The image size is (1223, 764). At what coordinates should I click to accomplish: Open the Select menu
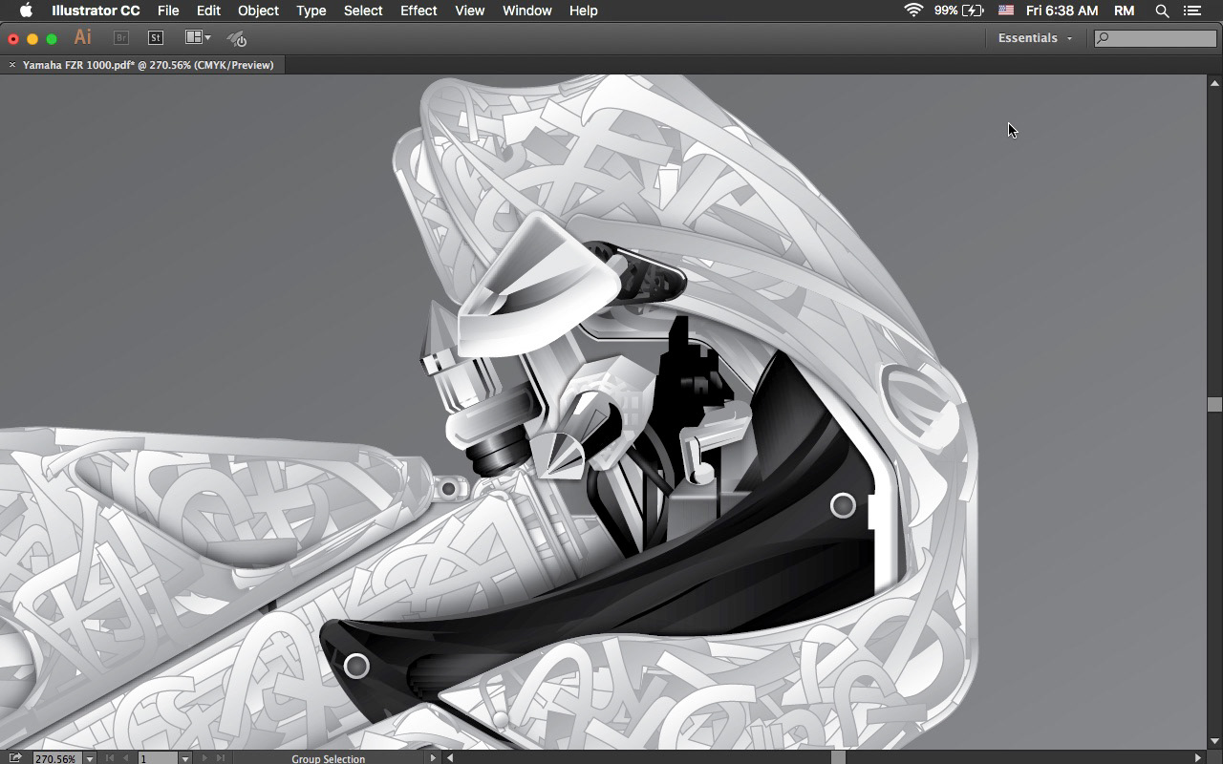point(363,11)
